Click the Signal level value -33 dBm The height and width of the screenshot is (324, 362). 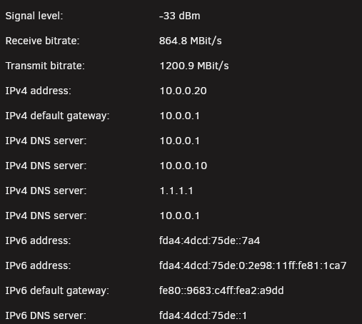click(x=179, y=16)
